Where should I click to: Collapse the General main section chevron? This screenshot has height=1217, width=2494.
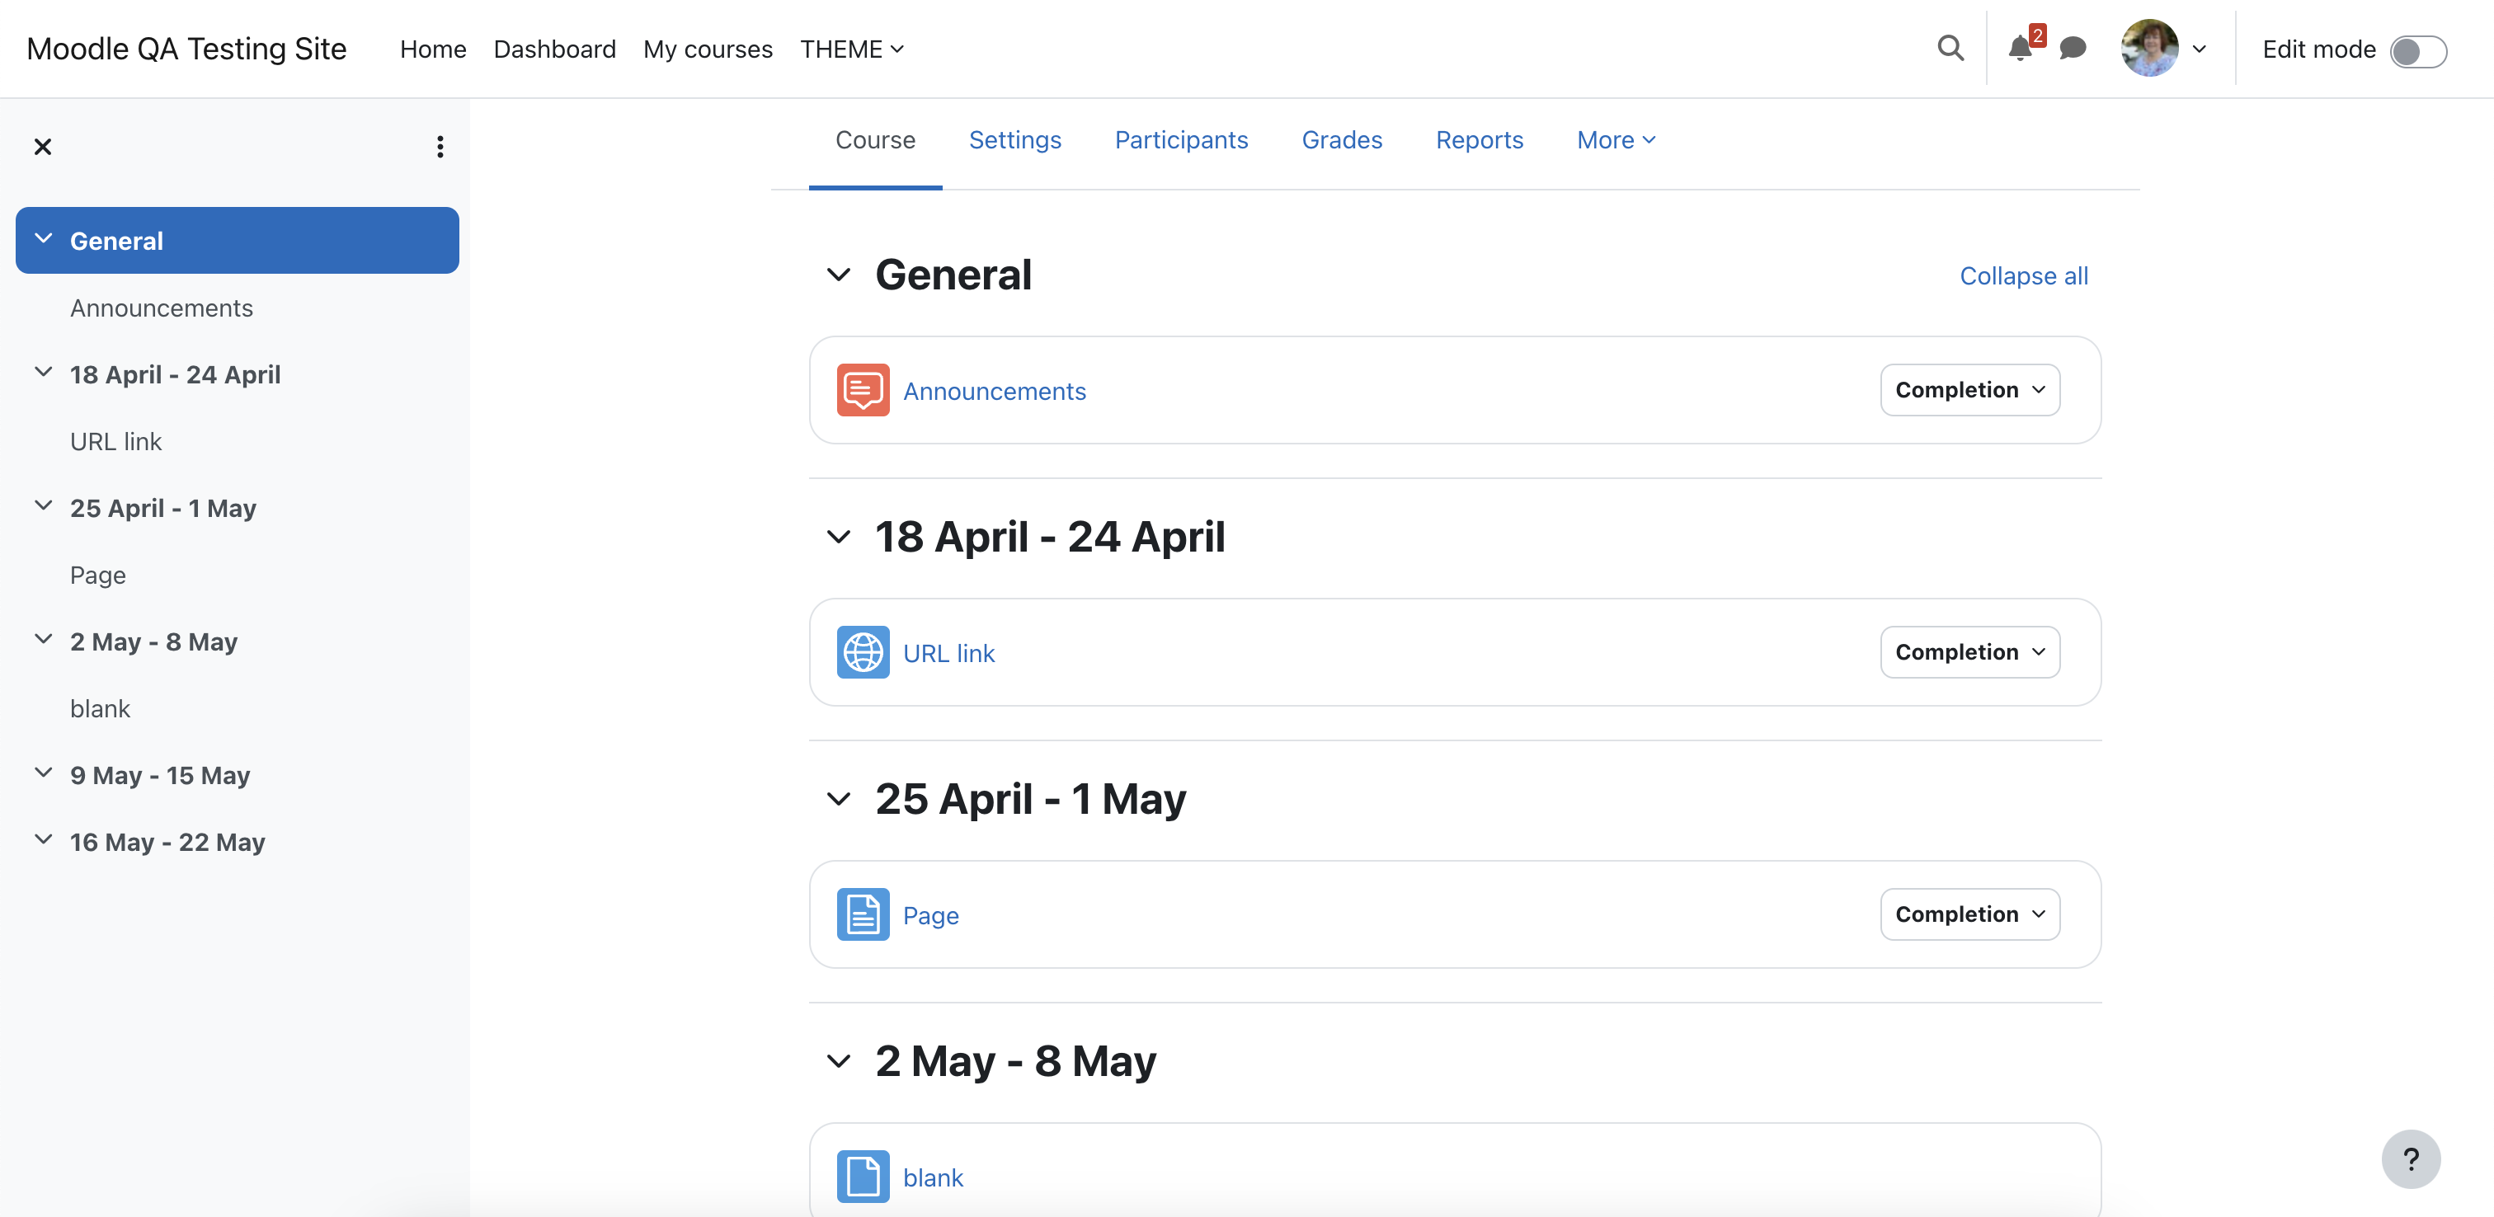click(839, 275)
